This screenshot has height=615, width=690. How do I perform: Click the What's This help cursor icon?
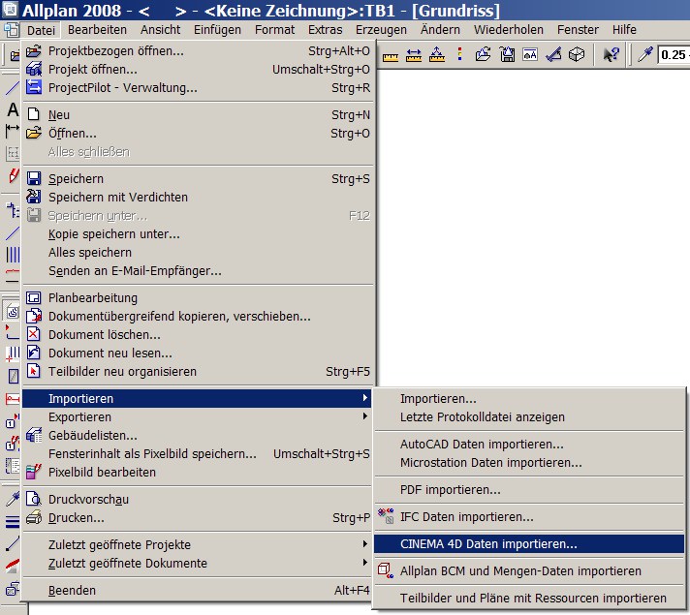point(611,55)
